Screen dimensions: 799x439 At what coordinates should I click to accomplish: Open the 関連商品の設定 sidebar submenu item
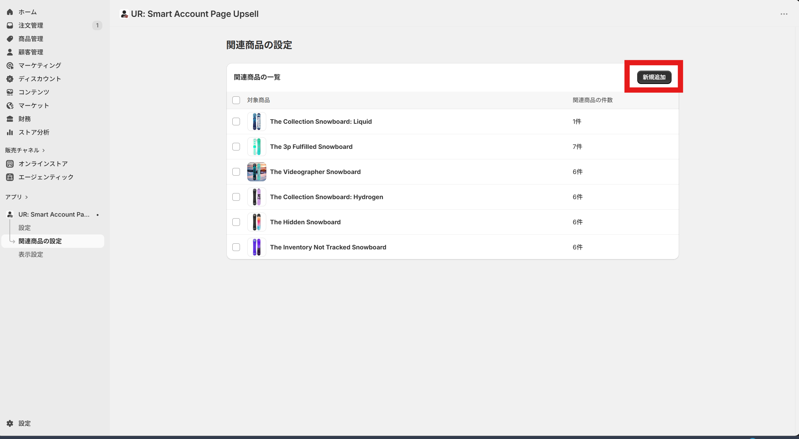[53, 241]
